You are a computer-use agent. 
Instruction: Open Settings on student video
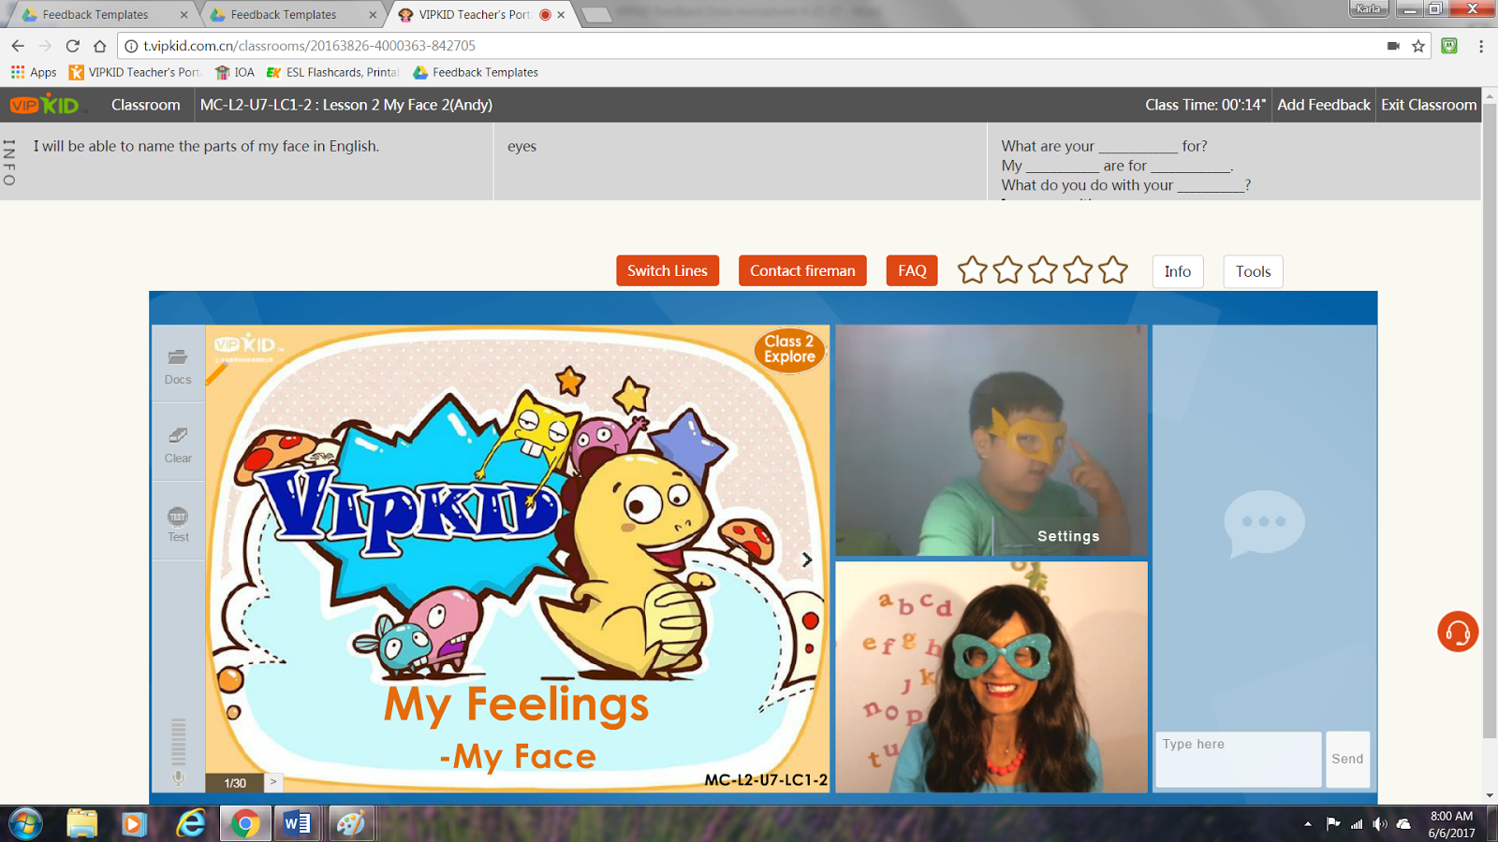point(1068,536)
